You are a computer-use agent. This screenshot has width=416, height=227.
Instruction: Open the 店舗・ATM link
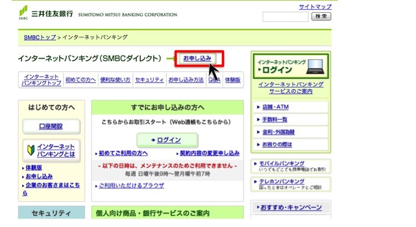(x=275, y=107)
